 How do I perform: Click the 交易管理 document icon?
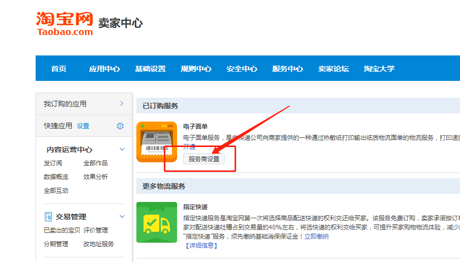pos(48,217)
